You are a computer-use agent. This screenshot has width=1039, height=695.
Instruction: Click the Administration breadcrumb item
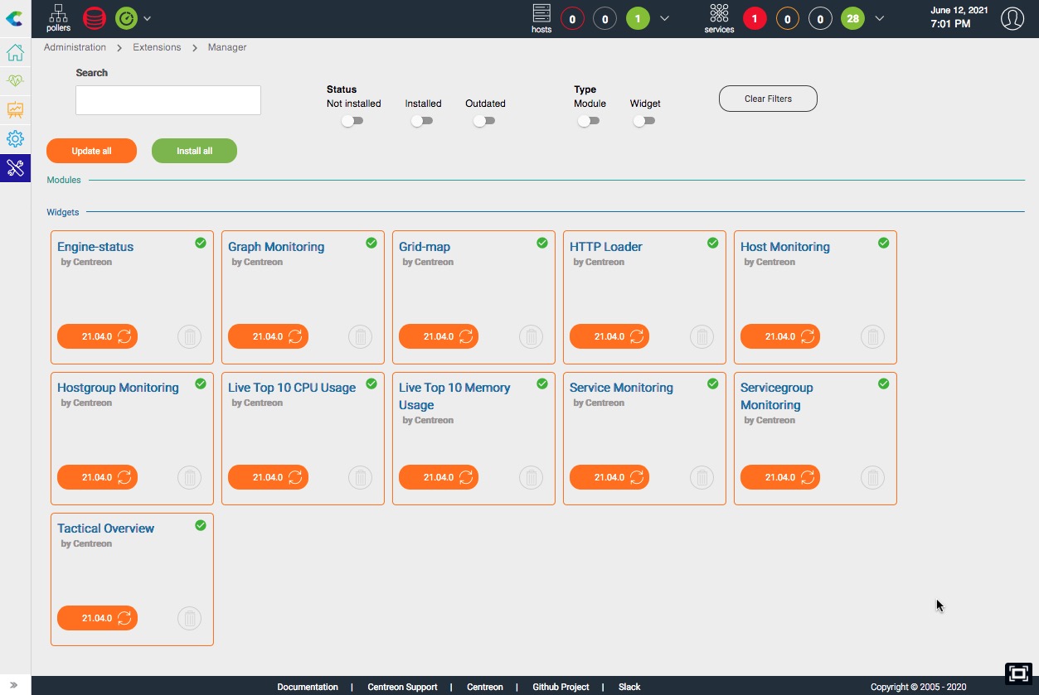pos(75,47)
